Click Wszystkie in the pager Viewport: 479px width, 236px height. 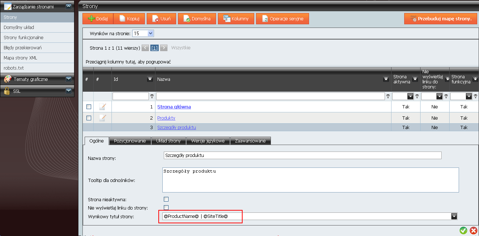[181, 47]
